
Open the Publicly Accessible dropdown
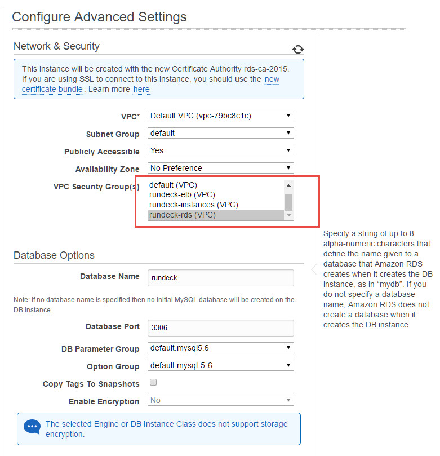click(x=221, y=150)
